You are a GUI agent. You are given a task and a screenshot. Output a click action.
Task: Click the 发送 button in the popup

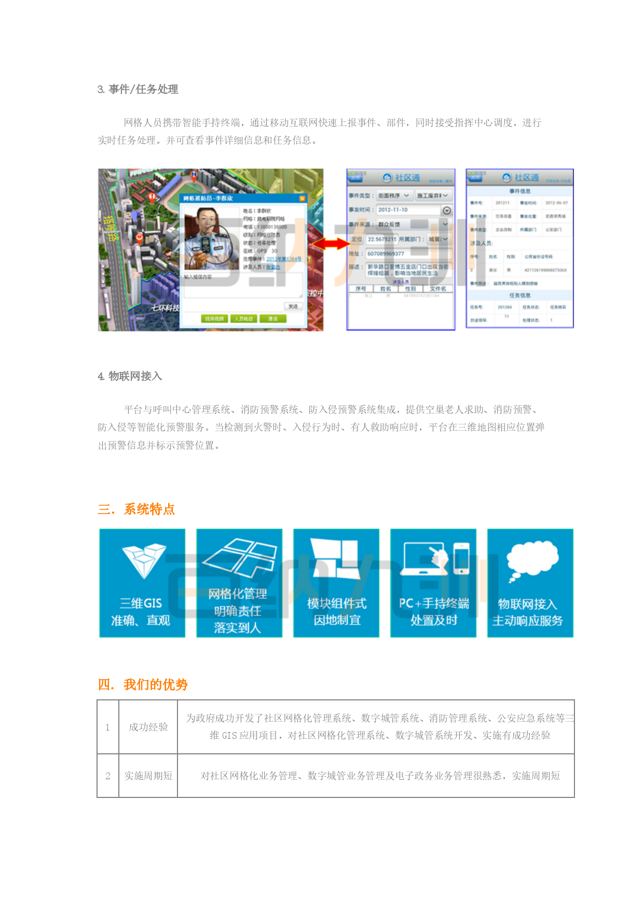293,307
